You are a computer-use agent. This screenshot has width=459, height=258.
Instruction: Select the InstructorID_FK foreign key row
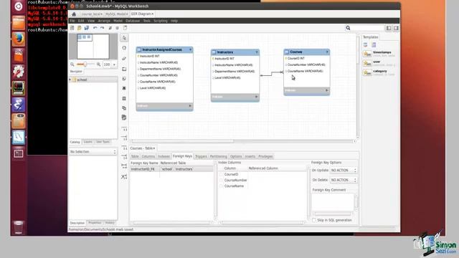point(171,169)
